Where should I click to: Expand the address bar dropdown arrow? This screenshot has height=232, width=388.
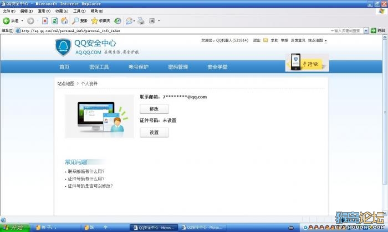[366, 30]
